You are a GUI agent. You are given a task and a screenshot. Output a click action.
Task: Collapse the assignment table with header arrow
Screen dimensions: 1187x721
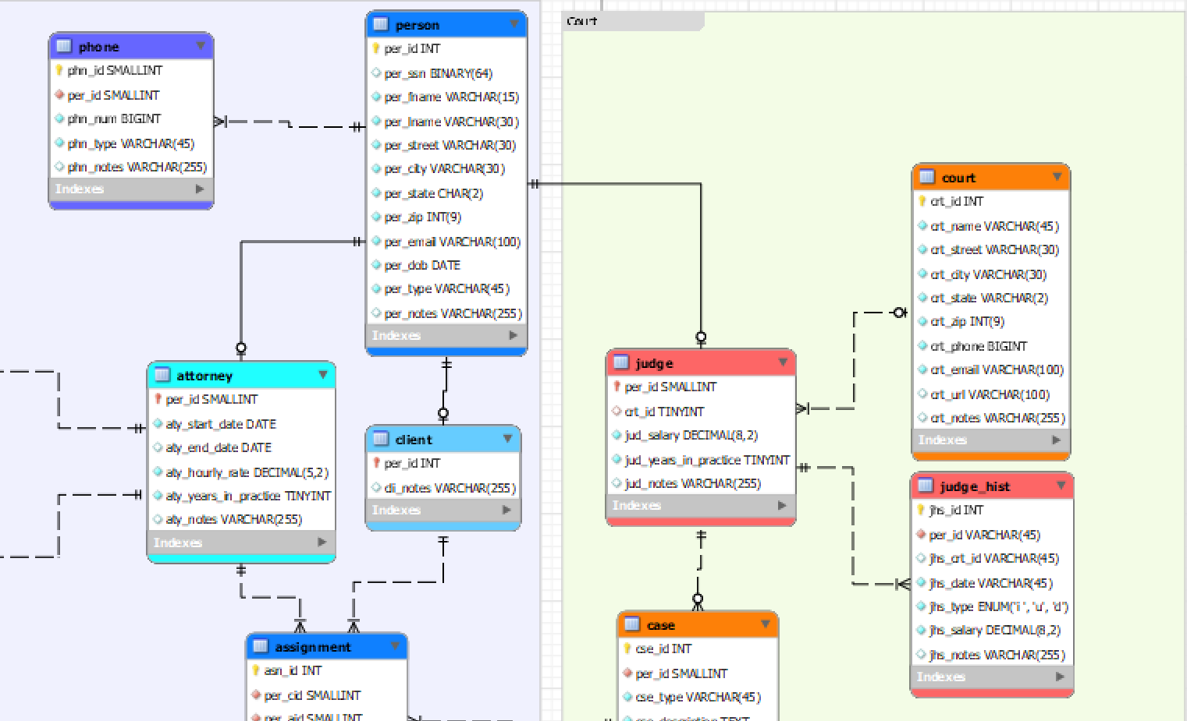(x=396, y=646)
